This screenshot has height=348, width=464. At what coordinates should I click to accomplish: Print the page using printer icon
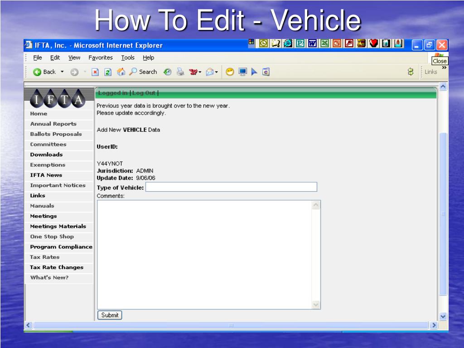pos(180,72)
